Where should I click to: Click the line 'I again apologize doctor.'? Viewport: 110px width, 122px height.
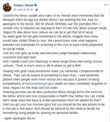[x=19, y=118]
